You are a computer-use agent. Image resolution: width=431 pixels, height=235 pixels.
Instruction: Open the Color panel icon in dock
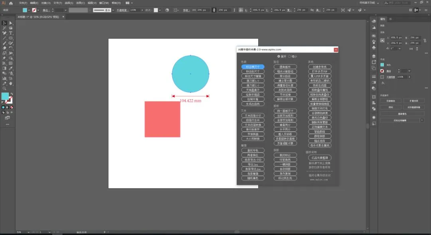pos(374,22)
